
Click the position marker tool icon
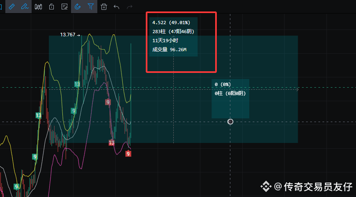click(51, 7)
